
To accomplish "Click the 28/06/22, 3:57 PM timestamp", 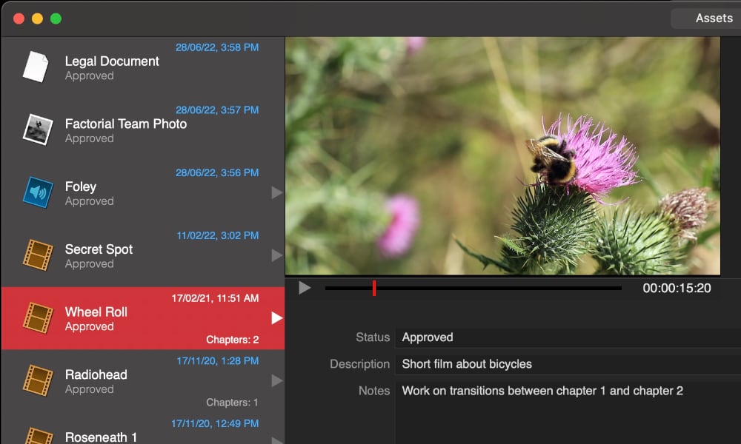I will (x=217, y=110).
